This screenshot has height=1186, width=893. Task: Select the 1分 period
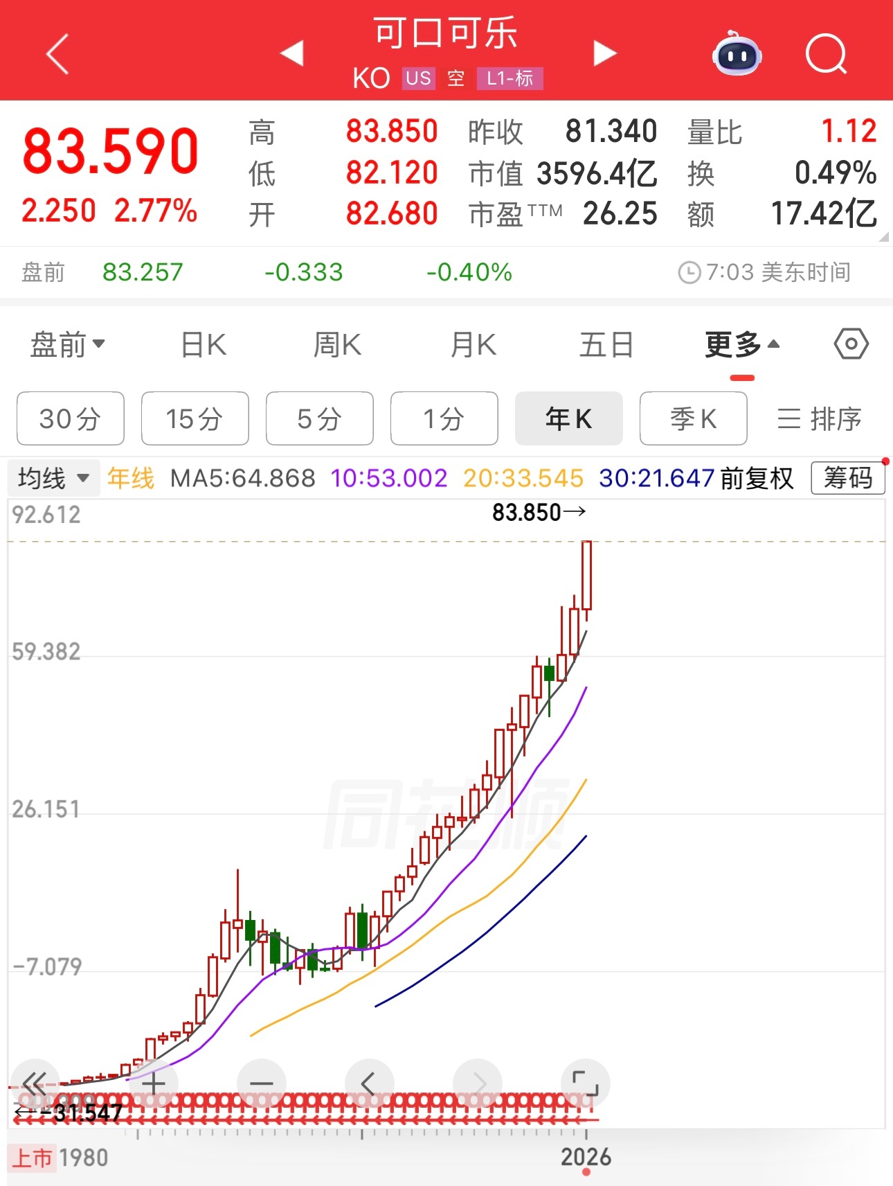pos(444,418)
